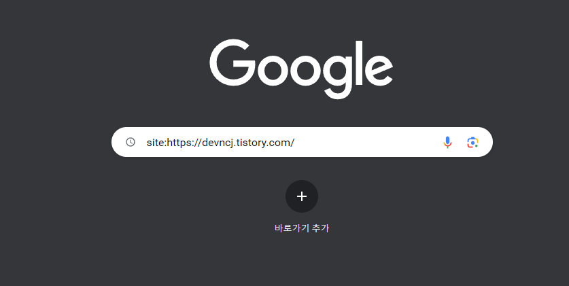Click the 바로가기 추가 label

[x=302, y=228]
